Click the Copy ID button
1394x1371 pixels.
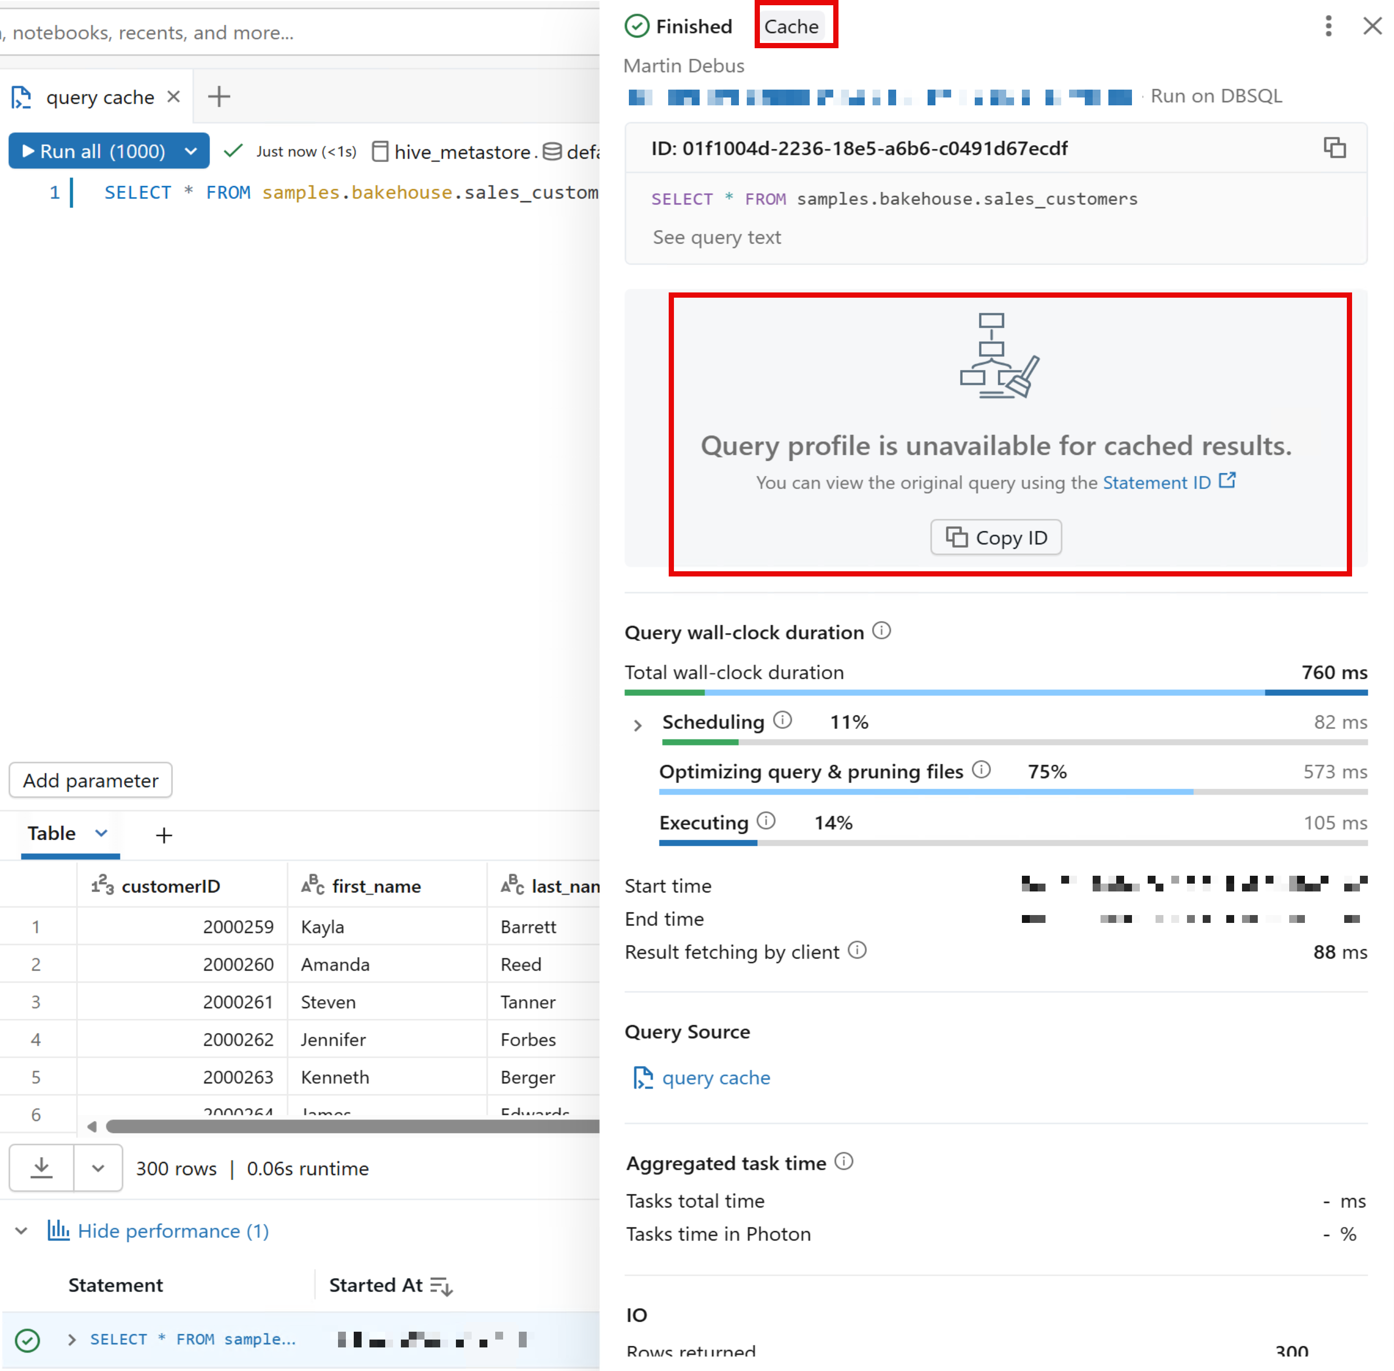(996, 537)
